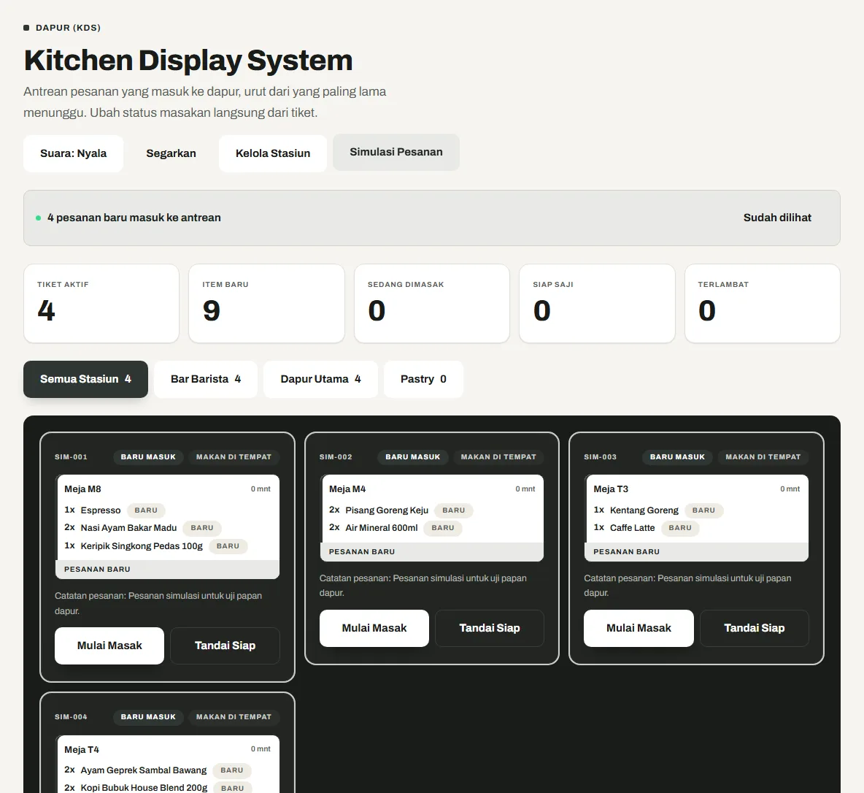Image resolution: width=864 pixels, height=793 pixels.
Task: Click the Meja M8 table label
Action: pos(82,489)
